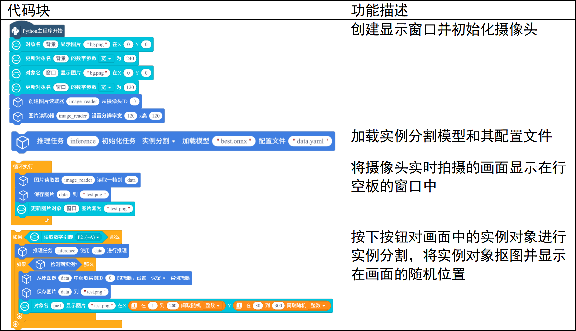This screenshot has width=576, height=331.
Task: Click the 功能描述 column header
Action: [x=379, y=10]
